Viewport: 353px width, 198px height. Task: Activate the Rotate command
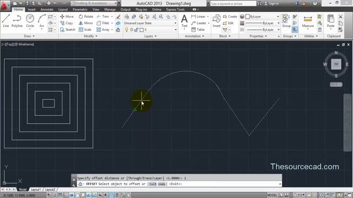86,16
